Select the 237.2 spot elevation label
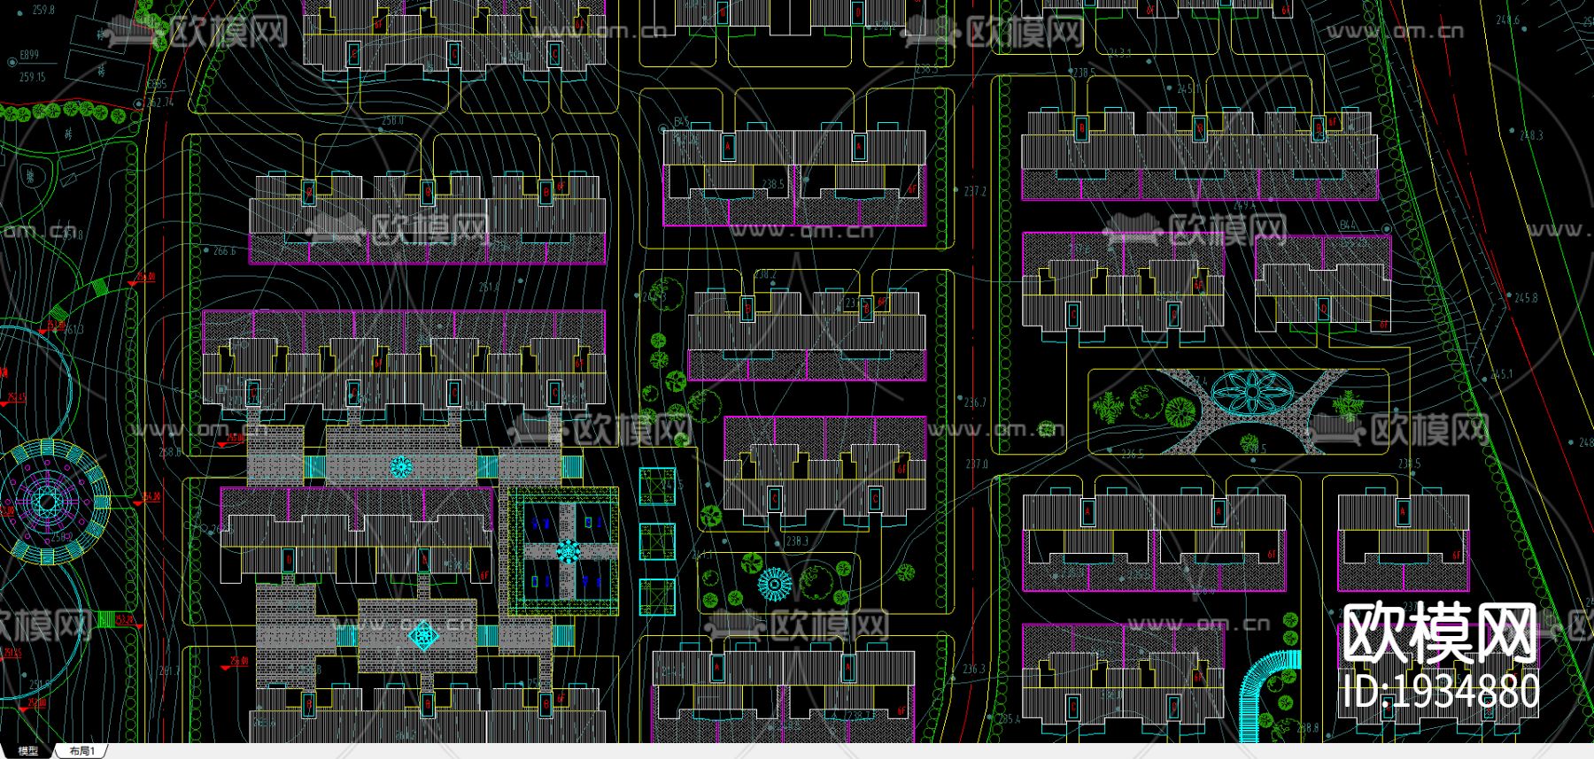The width and height of the screenshot is (1594, 759). point(975,191)
